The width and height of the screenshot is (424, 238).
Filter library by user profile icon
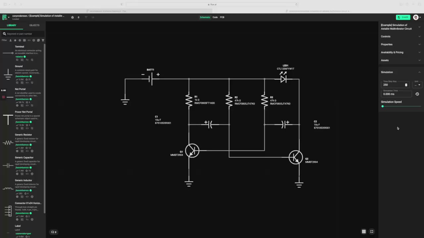(10, 40)
